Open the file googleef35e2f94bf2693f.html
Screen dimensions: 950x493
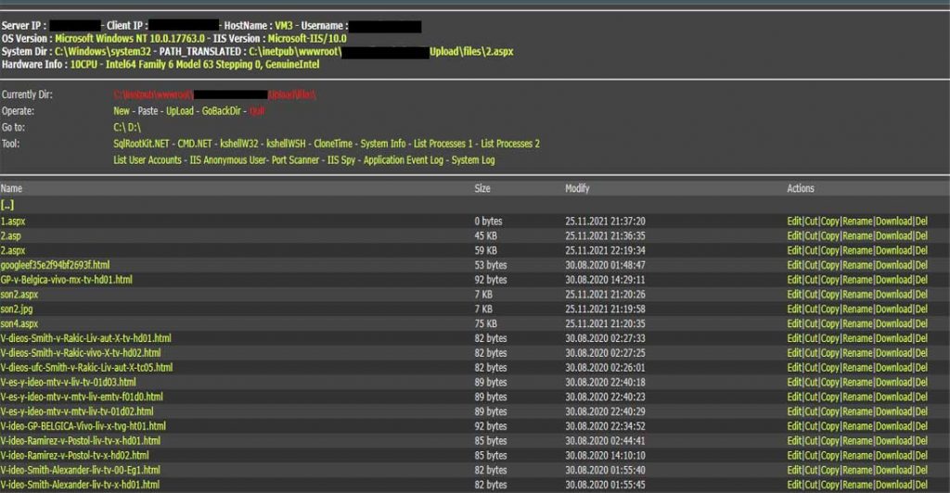pyautogui.click(x=55, y=265)
